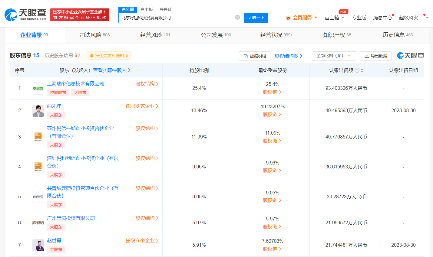433x257 pixels.
Task: Click the 会员服务 crown icon
Action: point(288,18)
